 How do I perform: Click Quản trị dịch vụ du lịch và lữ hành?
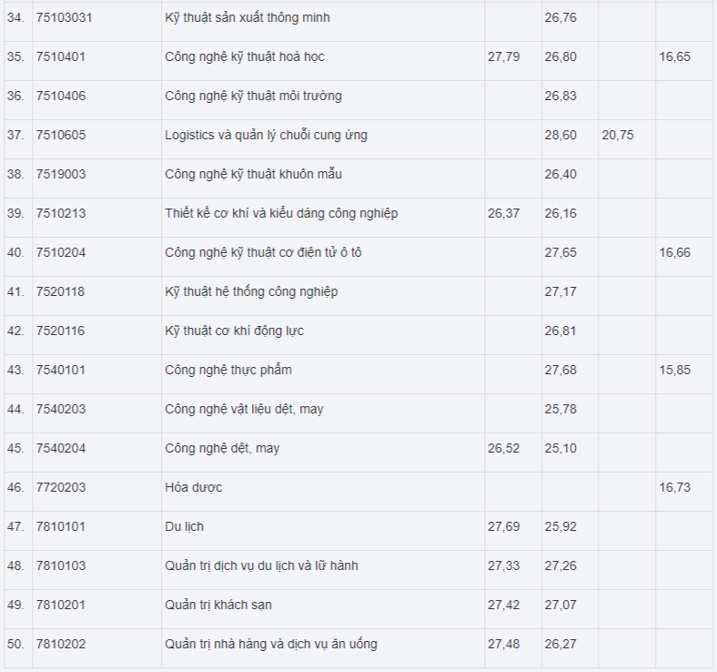[261, 565]
